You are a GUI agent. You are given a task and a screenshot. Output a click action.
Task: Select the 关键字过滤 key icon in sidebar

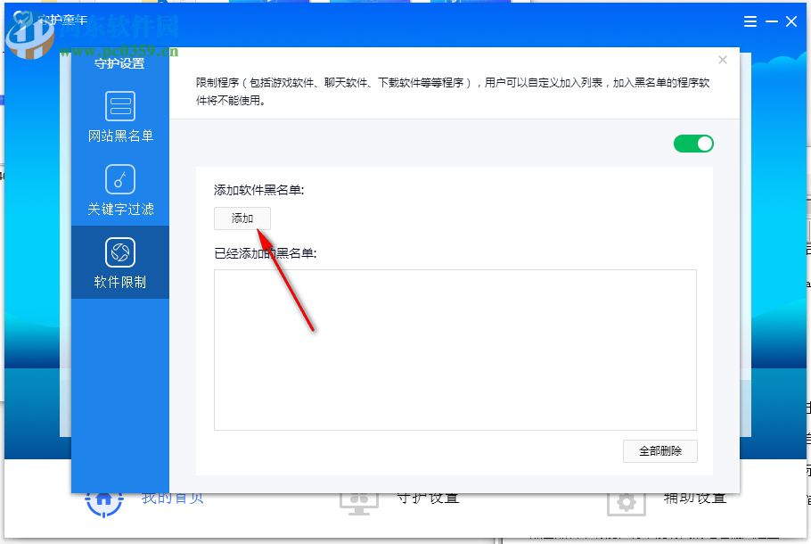click(120, 181)
